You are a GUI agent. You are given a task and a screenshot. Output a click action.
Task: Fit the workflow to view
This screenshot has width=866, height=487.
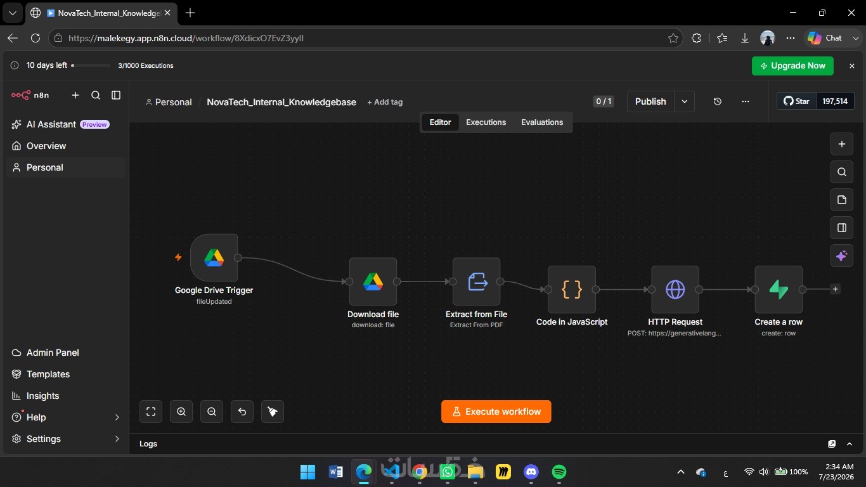151,412
